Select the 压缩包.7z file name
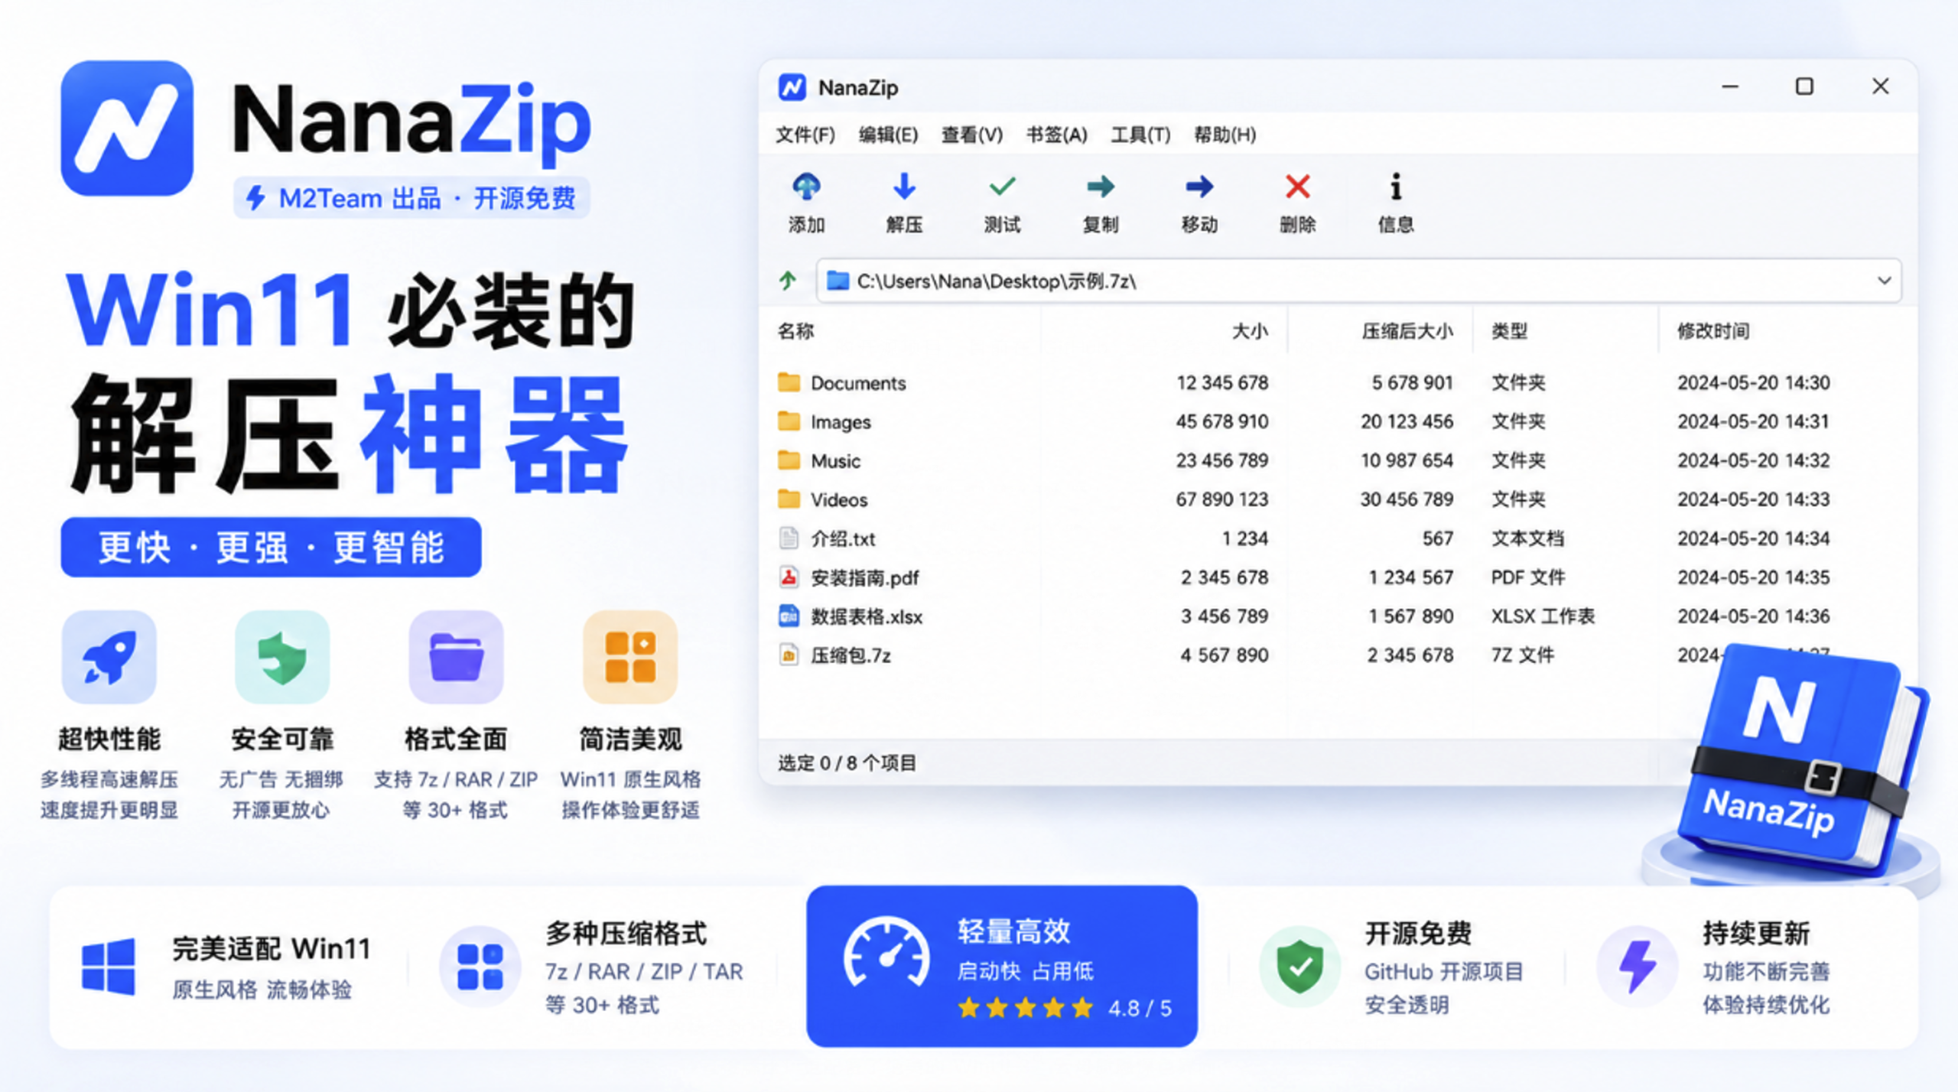 [851, 655]
